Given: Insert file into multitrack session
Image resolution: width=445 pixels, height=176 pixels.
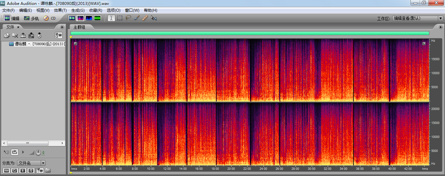Looking at the screenshot, I should [31, 35].
